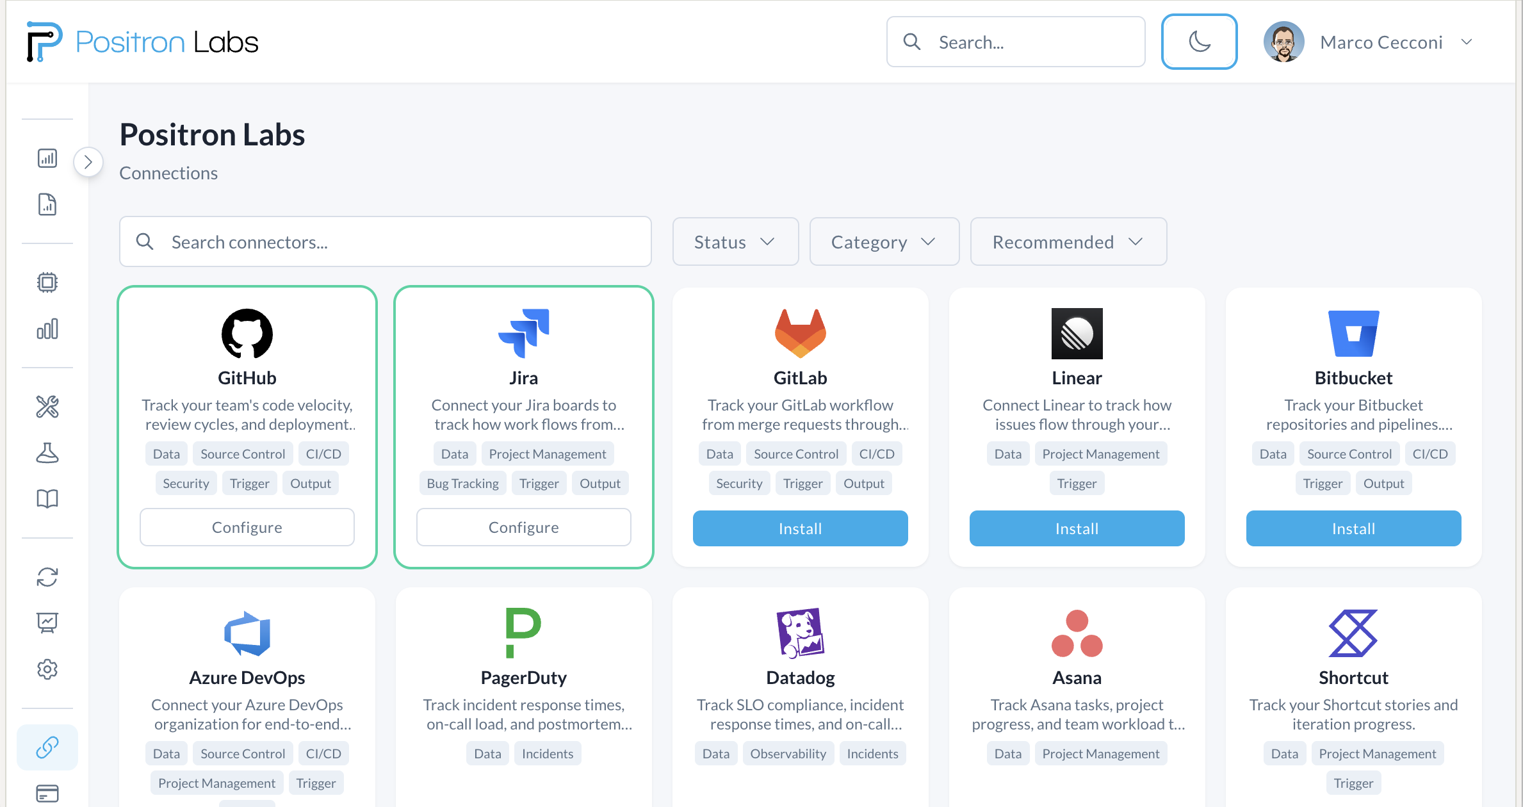The width and height of the screenshot is (1523, 807).
Task: Open sidebar settings via the gear icon
Action: coord(47,669)
